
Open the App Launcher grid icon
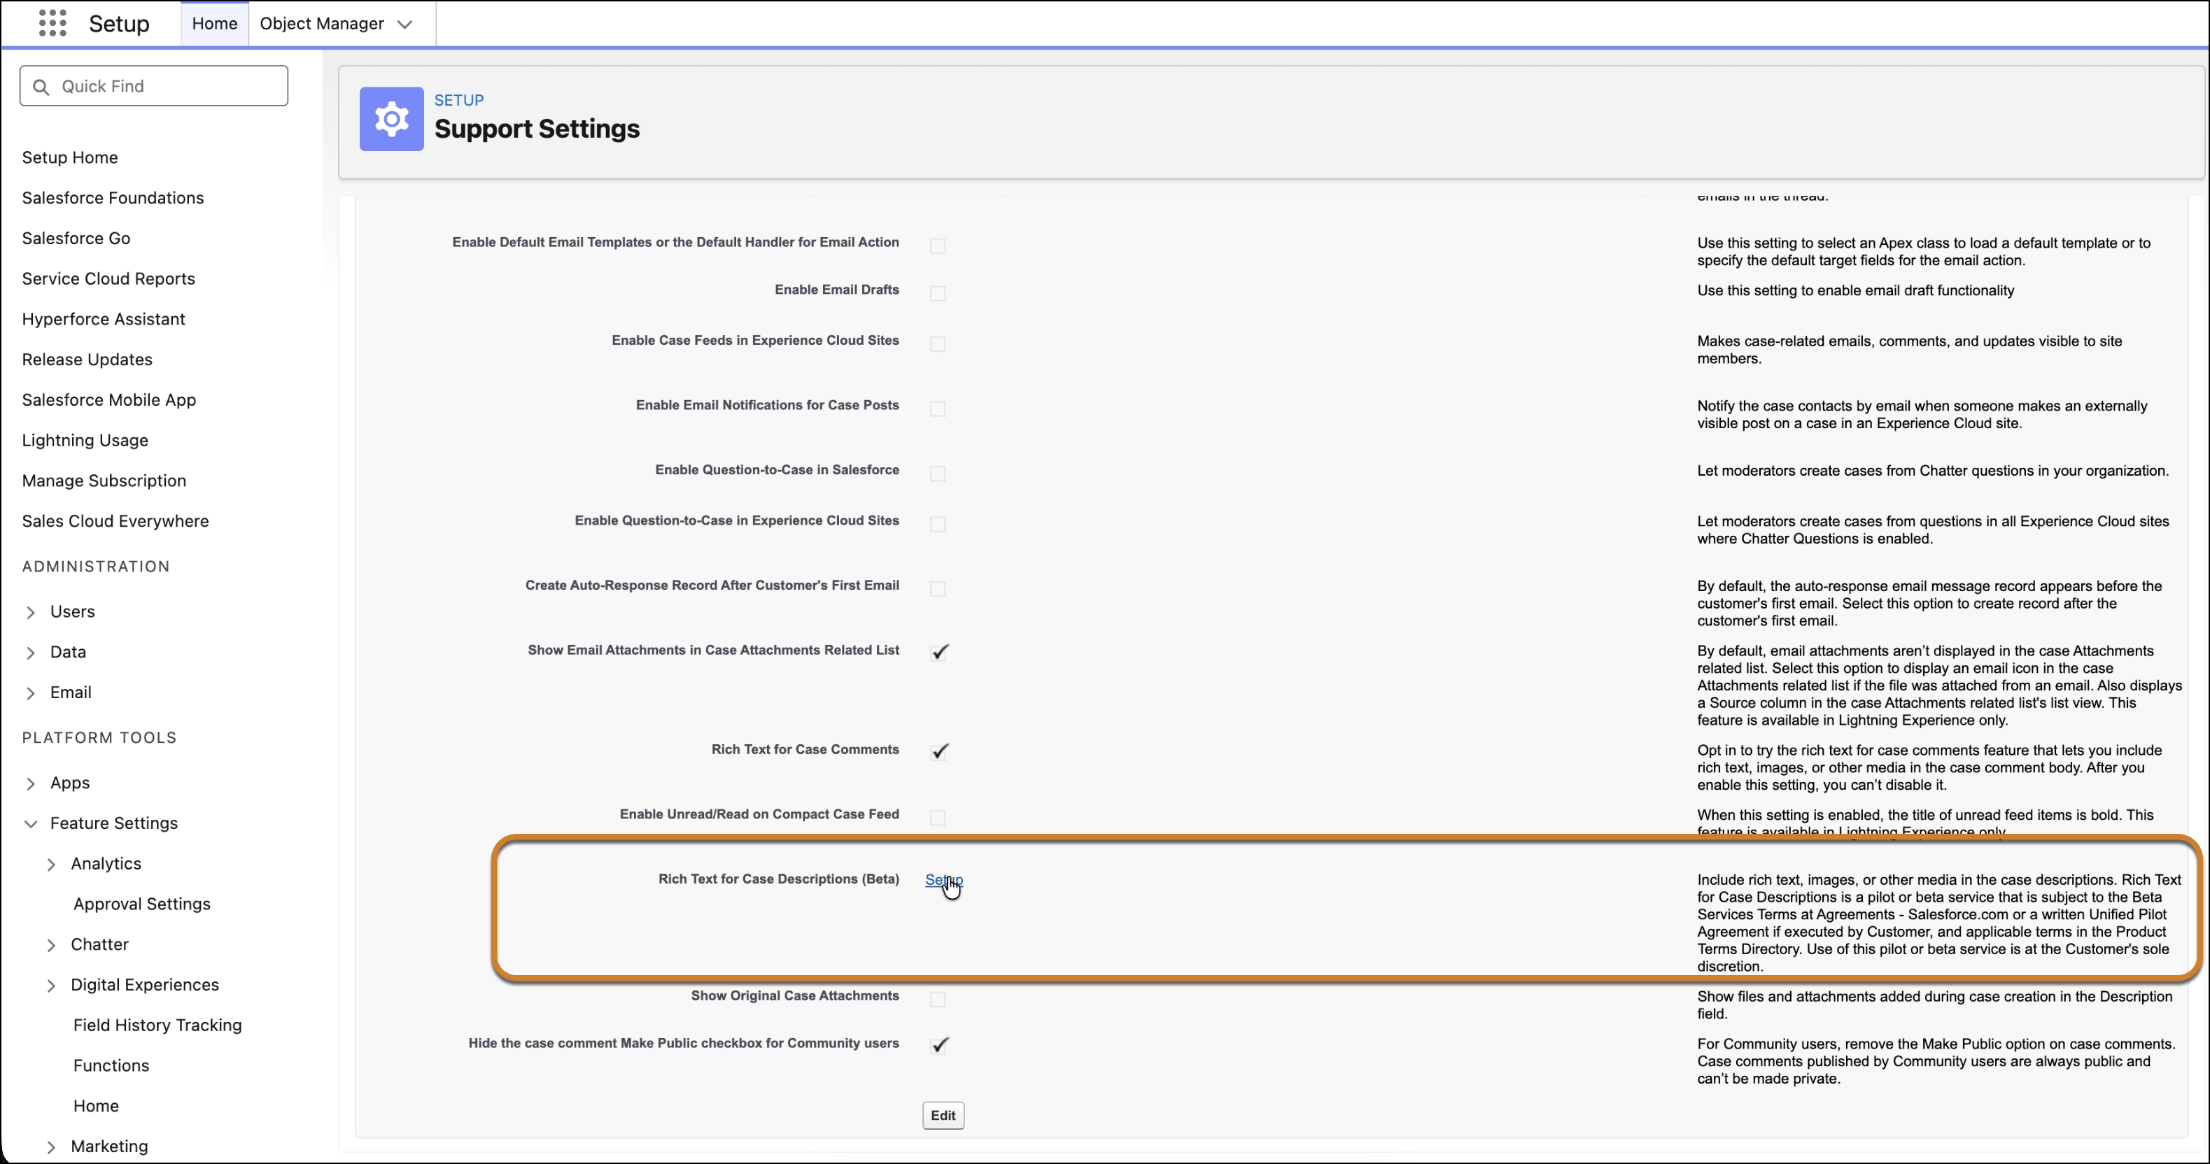click(x=52, y=23)
